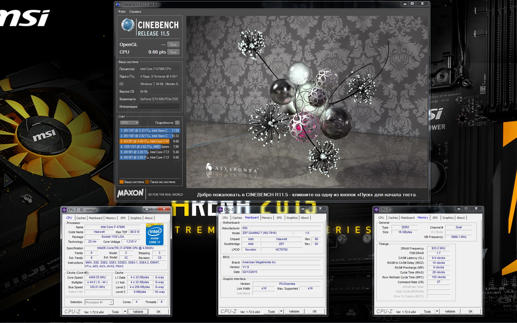This screenshot has height=323, width=517.
Task: Click Validate in Memory CPU-Z window
Action: (450, 311)
